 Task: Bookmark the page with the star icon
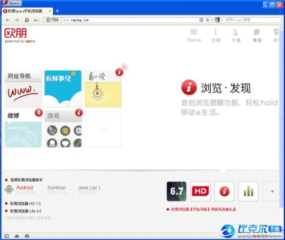[x=208, y=20]
